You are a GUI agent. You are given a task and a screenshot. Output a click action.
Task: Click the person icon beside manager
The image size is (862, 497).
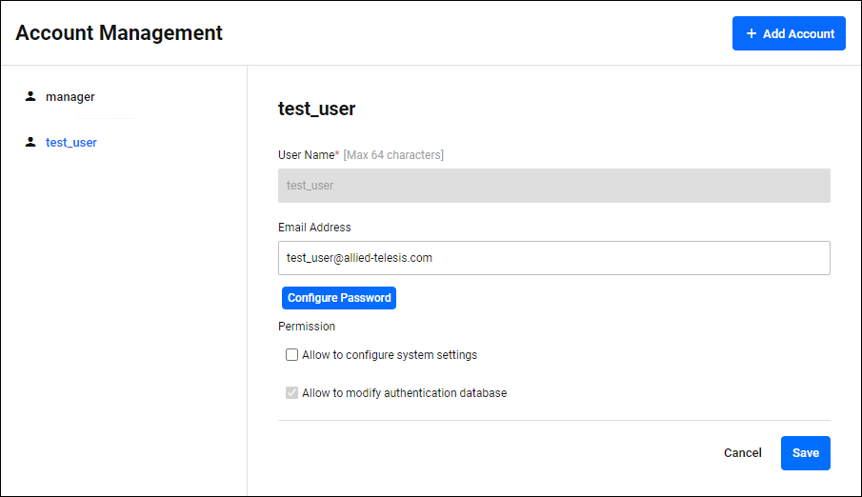30,96
